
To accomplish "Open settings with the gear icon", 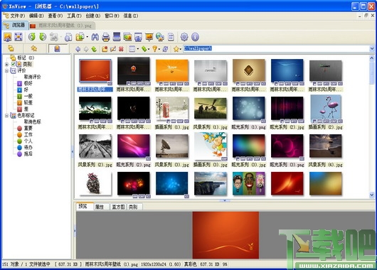I will (x=184, y=37).
